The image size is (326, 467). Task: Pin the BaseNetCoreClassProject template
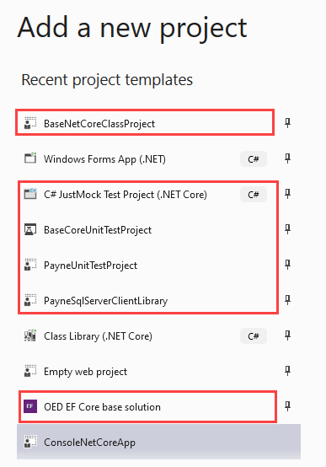pos(287,123)
